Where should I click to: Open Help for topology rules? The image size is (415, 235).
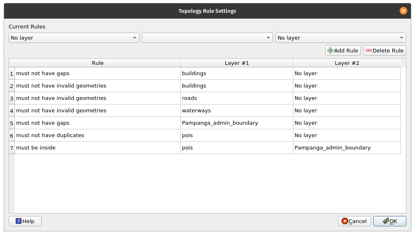click(25, 221)
